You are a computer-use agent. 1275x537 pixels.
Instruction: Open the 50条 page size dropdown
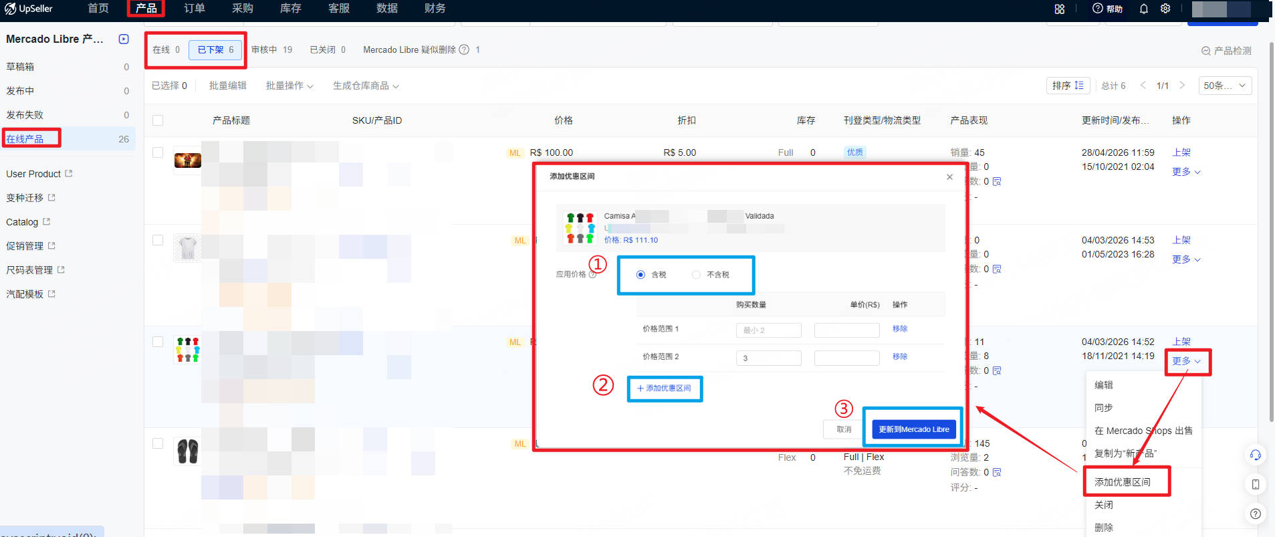(x=1225, y=86)
